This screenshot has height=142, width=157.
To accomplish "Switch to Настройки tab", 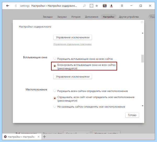I will point(109,17).
